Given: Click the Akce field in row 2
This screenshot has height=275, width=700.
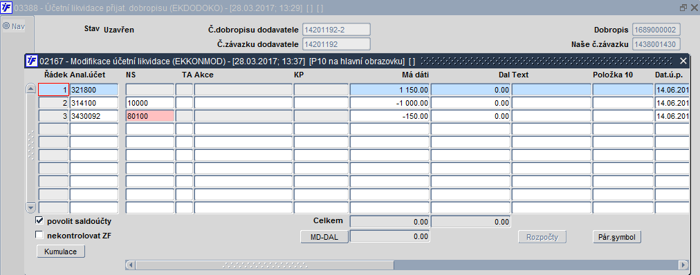Looking at the screenshot, I should coord(243,103).
